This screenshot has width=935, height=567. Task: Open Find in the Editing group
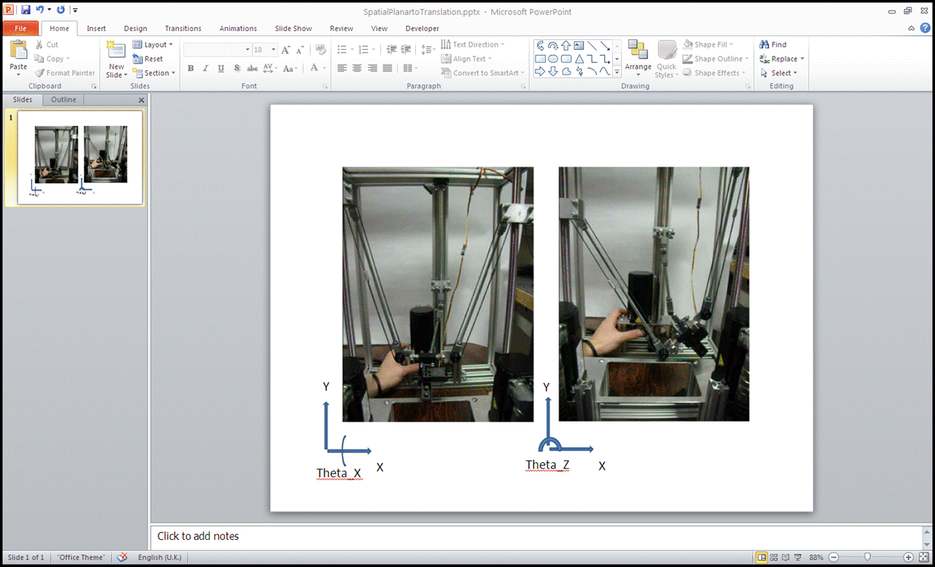pos(774,44)
